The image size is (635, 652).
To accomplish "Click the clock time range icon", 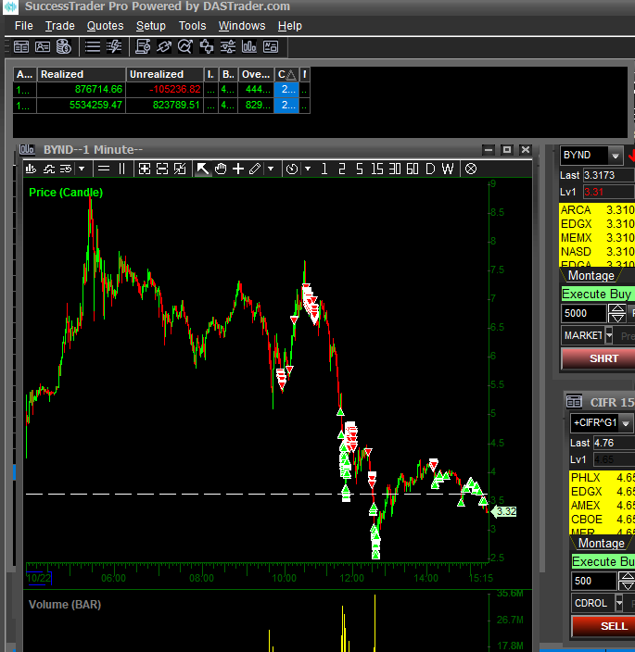I will (292, 169).
